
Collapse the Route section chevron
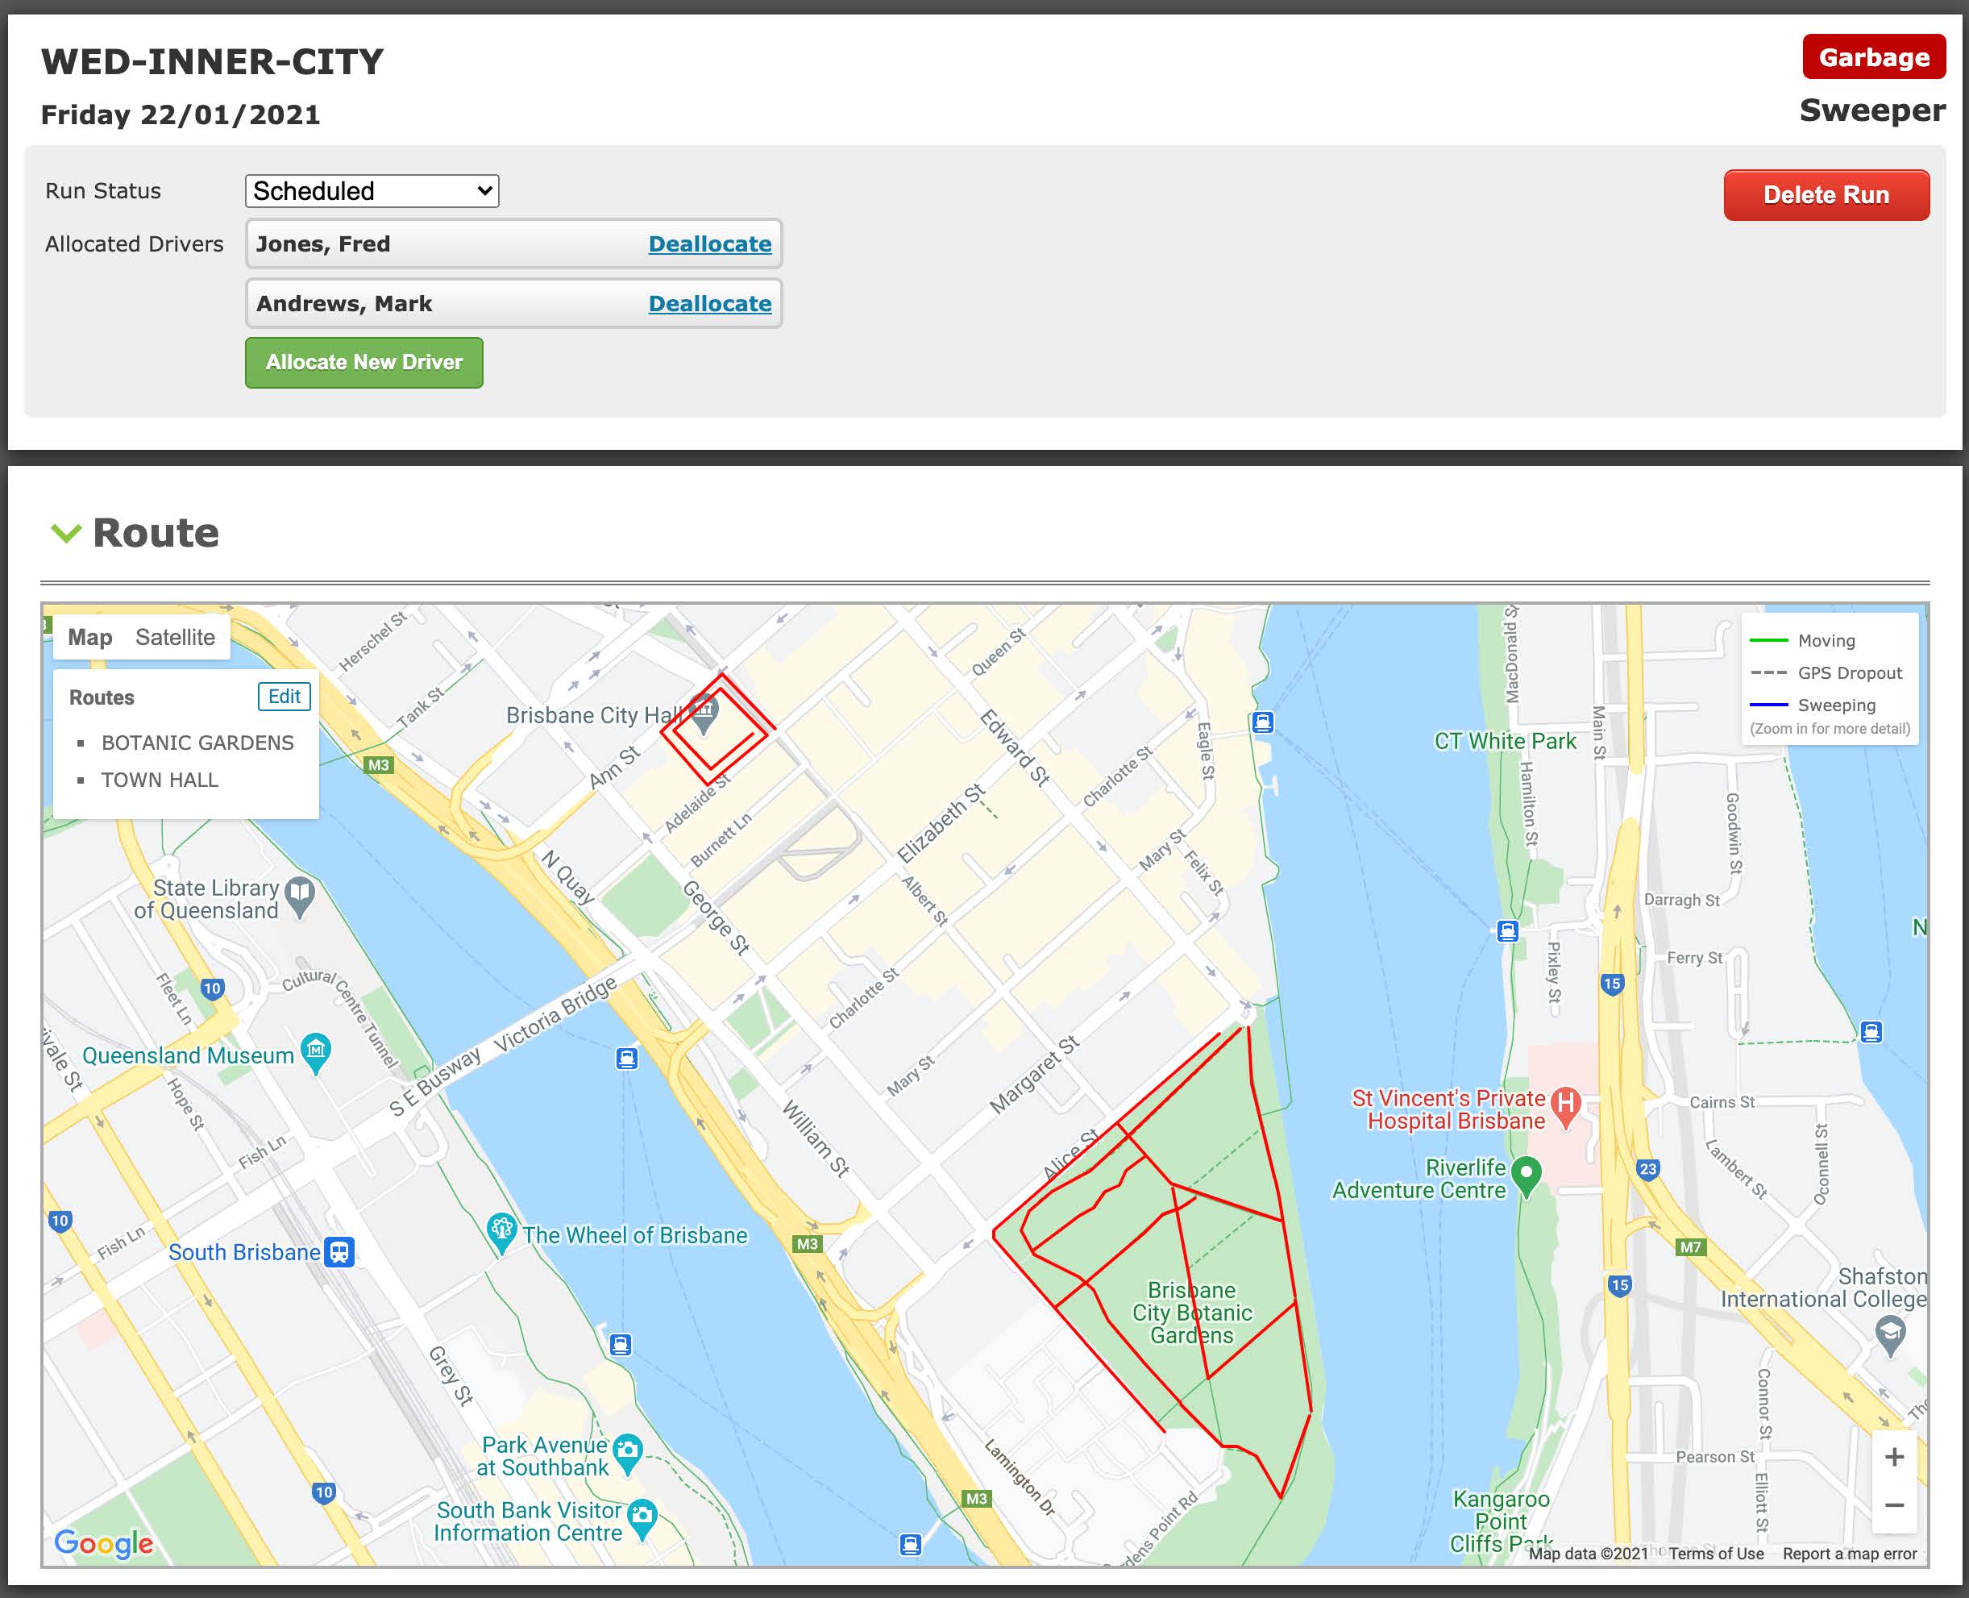pos(66,533)
